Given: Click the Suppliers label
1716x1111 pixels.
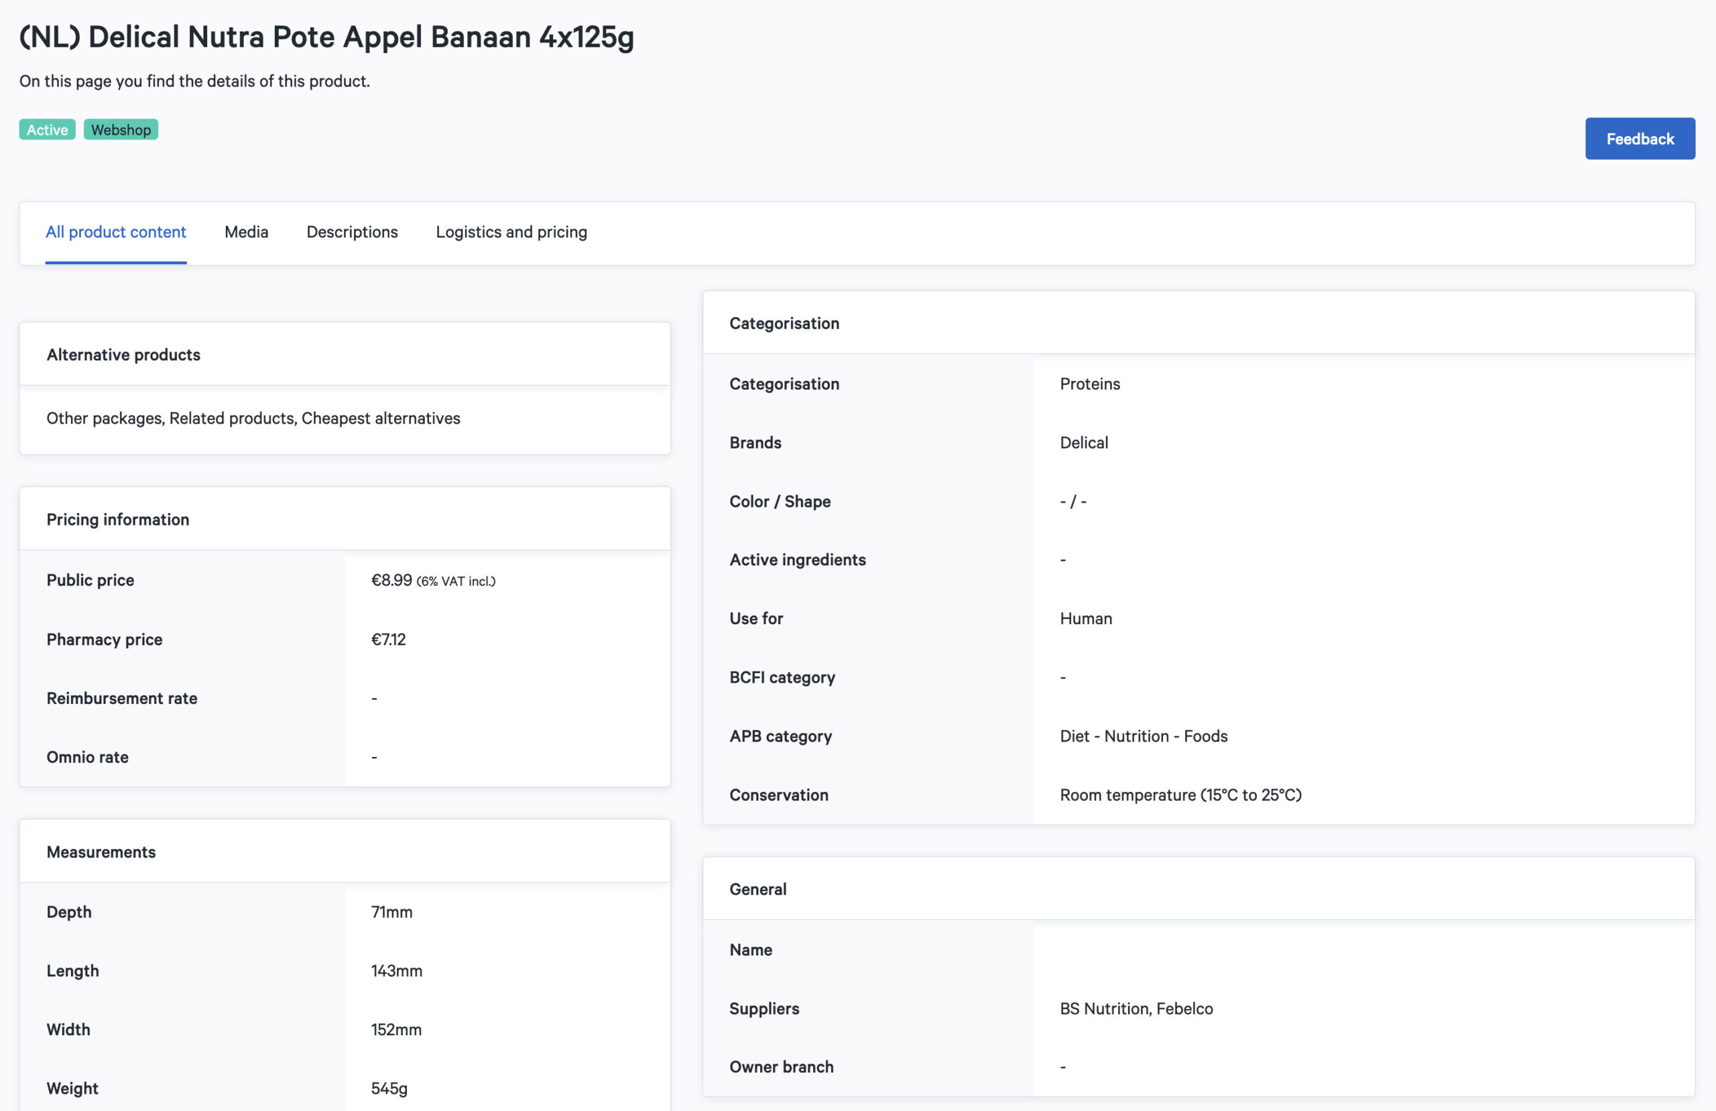Looking at the screenshot, I should (764, 1008).
